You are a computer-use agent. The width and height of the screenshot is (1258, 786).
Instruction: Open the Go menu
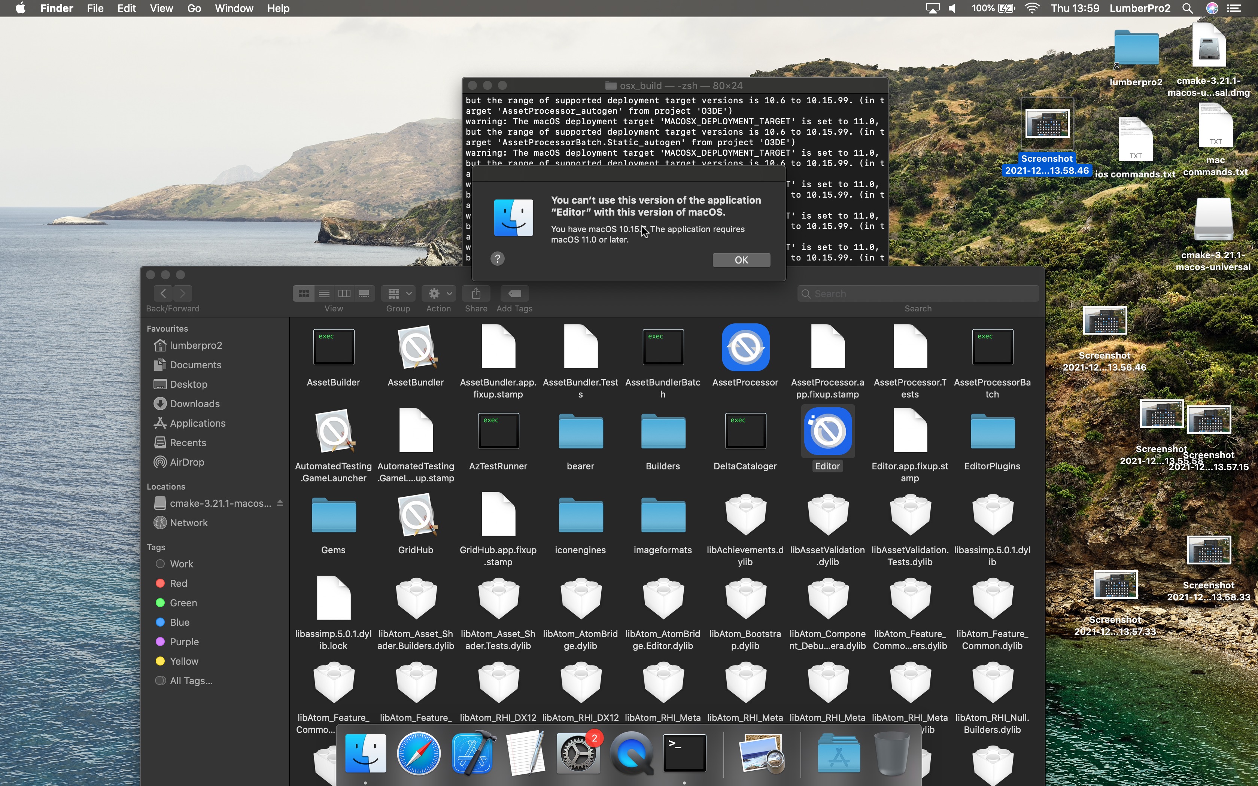point(194,8)
